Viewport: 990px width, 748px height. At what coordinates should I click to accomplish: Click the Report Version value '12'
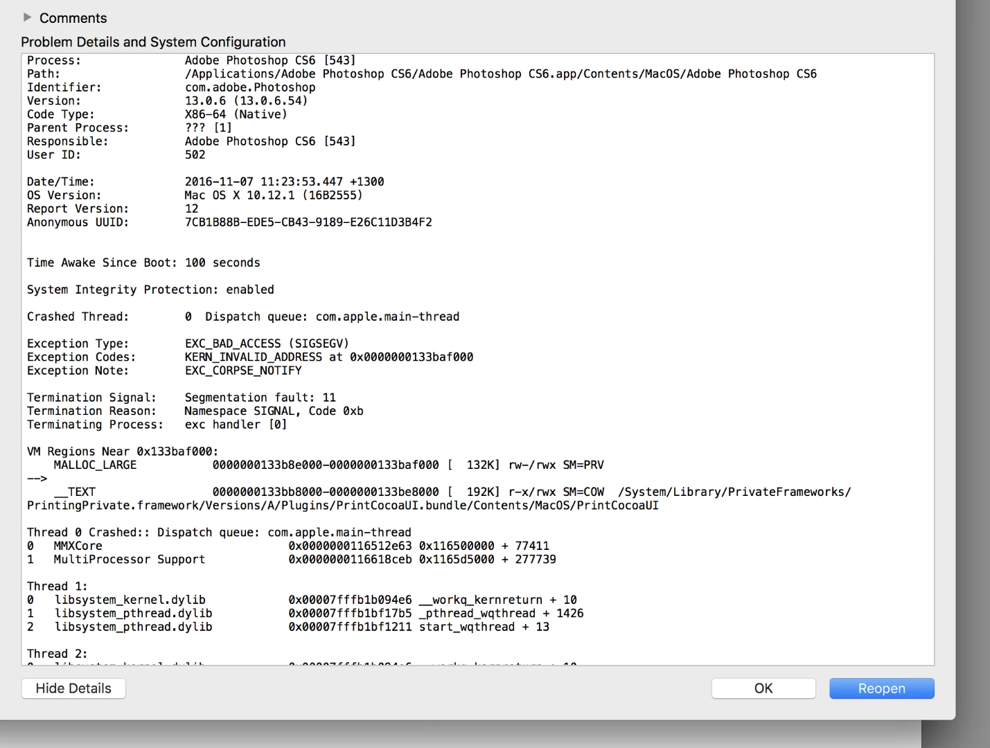tap(192, 209)
